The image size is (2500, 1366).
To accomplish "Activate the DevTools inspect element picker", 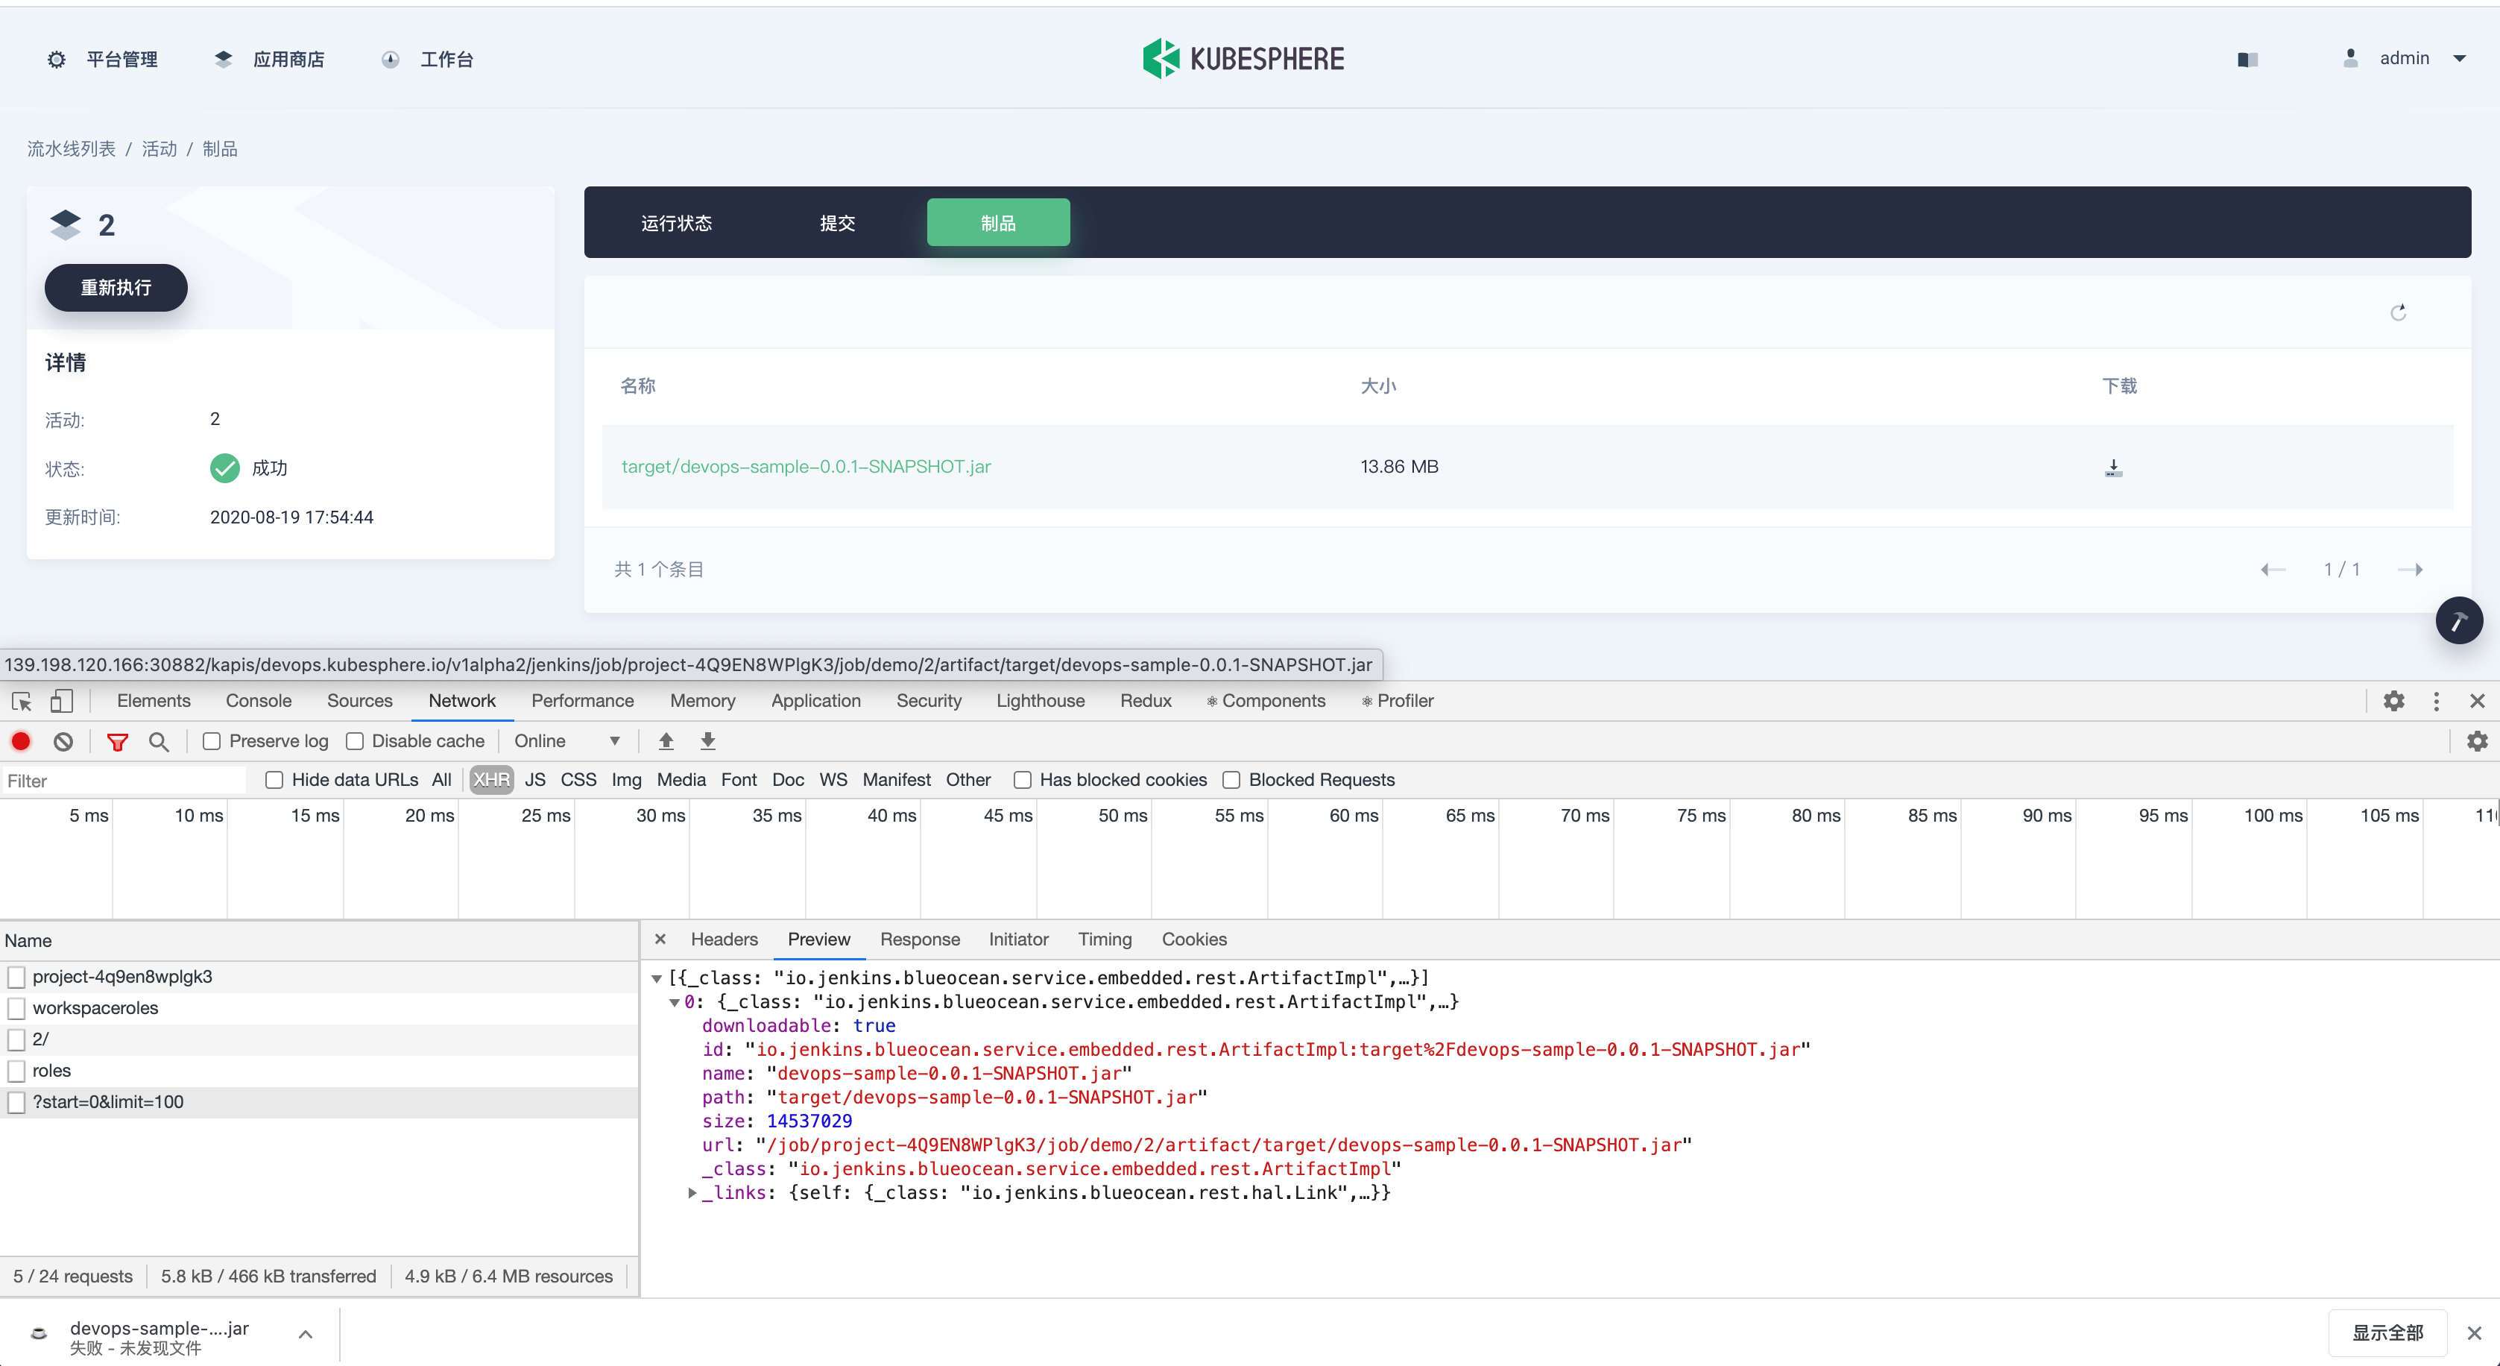I will click(x=22, y=701).
